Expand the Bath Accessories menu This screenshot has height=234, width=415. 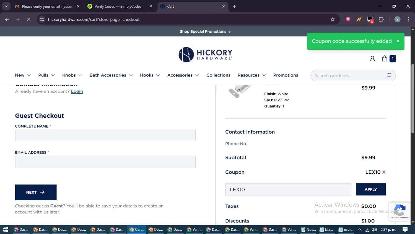click(111, 75)
